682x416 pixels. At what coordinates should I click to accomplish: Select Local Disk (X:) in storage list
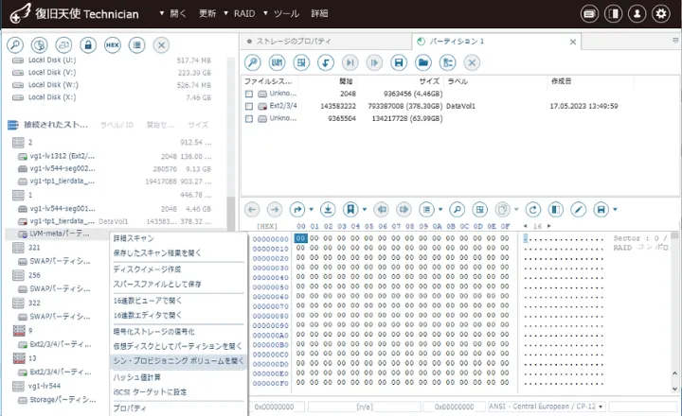pos(52,97)
